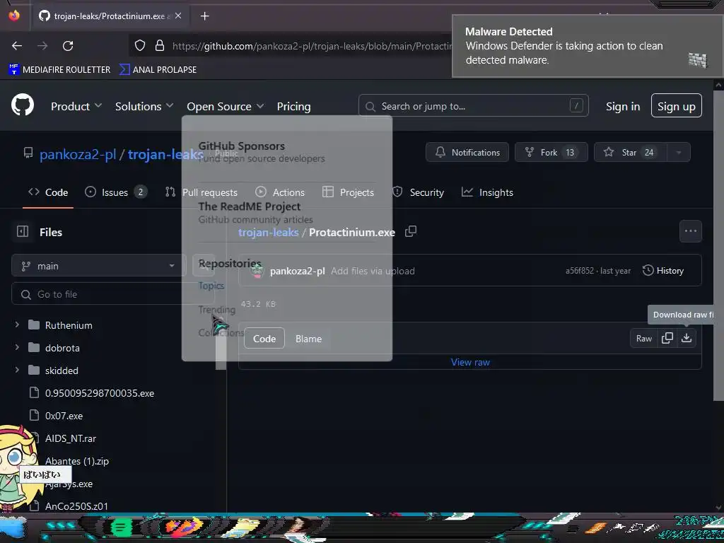Viewport: 724px width, 543px height.
Task: Click pankoza2-pl commit author avatar
Action: click(x=257, y=271)
